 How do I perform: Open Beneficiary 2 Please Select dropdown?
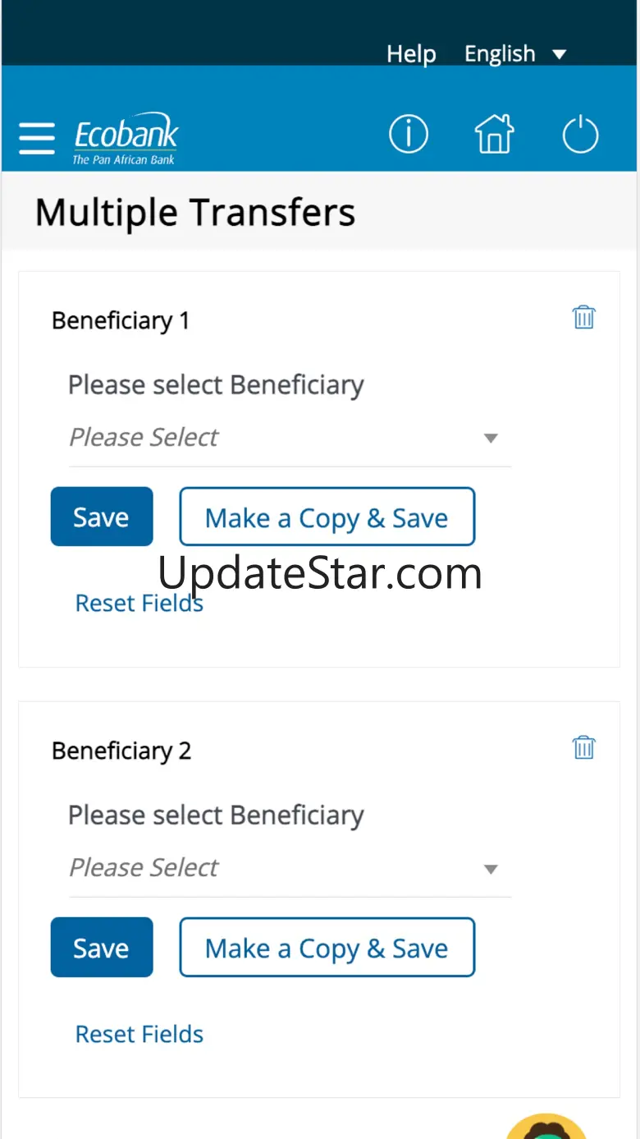coord(290,868)
